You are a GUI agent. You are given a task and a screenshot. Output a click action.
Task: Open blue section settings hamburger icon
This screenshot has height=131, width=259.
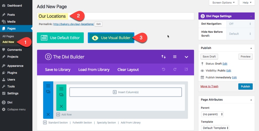(48, 86)
